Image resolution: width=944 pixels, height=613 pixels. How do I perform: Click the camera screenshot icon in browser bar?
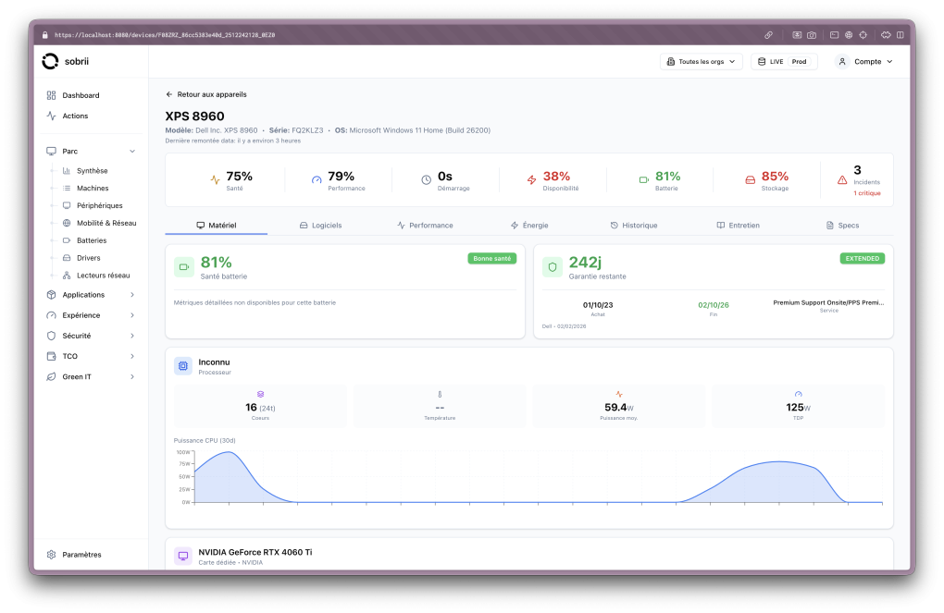click(812, 35)
